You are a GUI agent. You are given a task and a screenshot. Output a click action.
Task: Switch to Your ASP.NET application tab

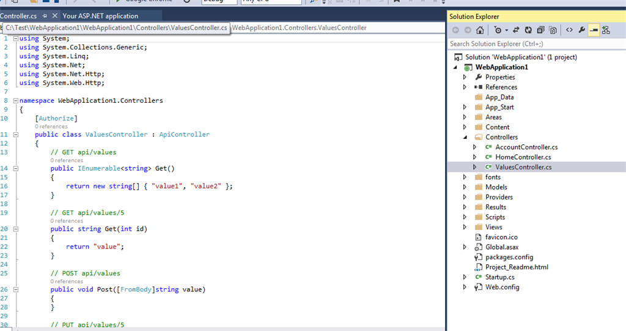point(100,16)
